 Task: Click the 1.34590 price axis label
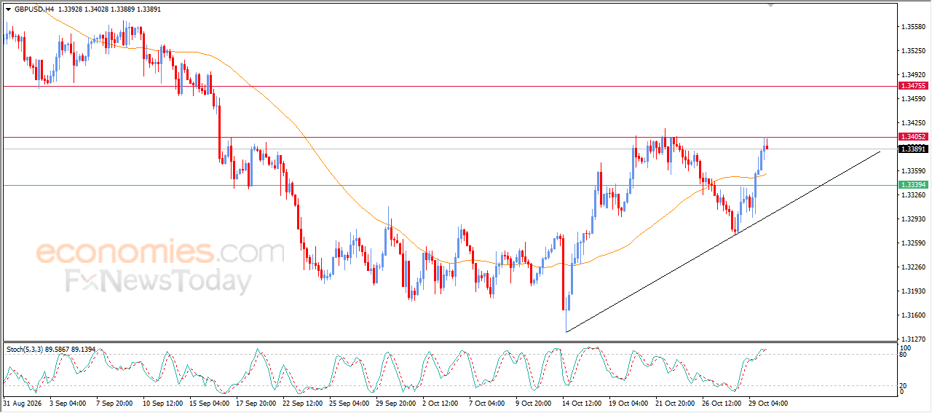coord(913,99)
